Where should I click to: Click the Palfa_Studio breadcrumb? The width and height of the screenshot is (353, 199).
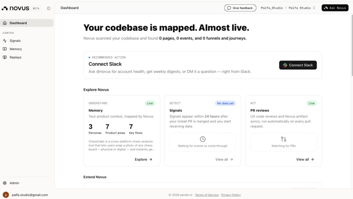(x=272, y=8)
